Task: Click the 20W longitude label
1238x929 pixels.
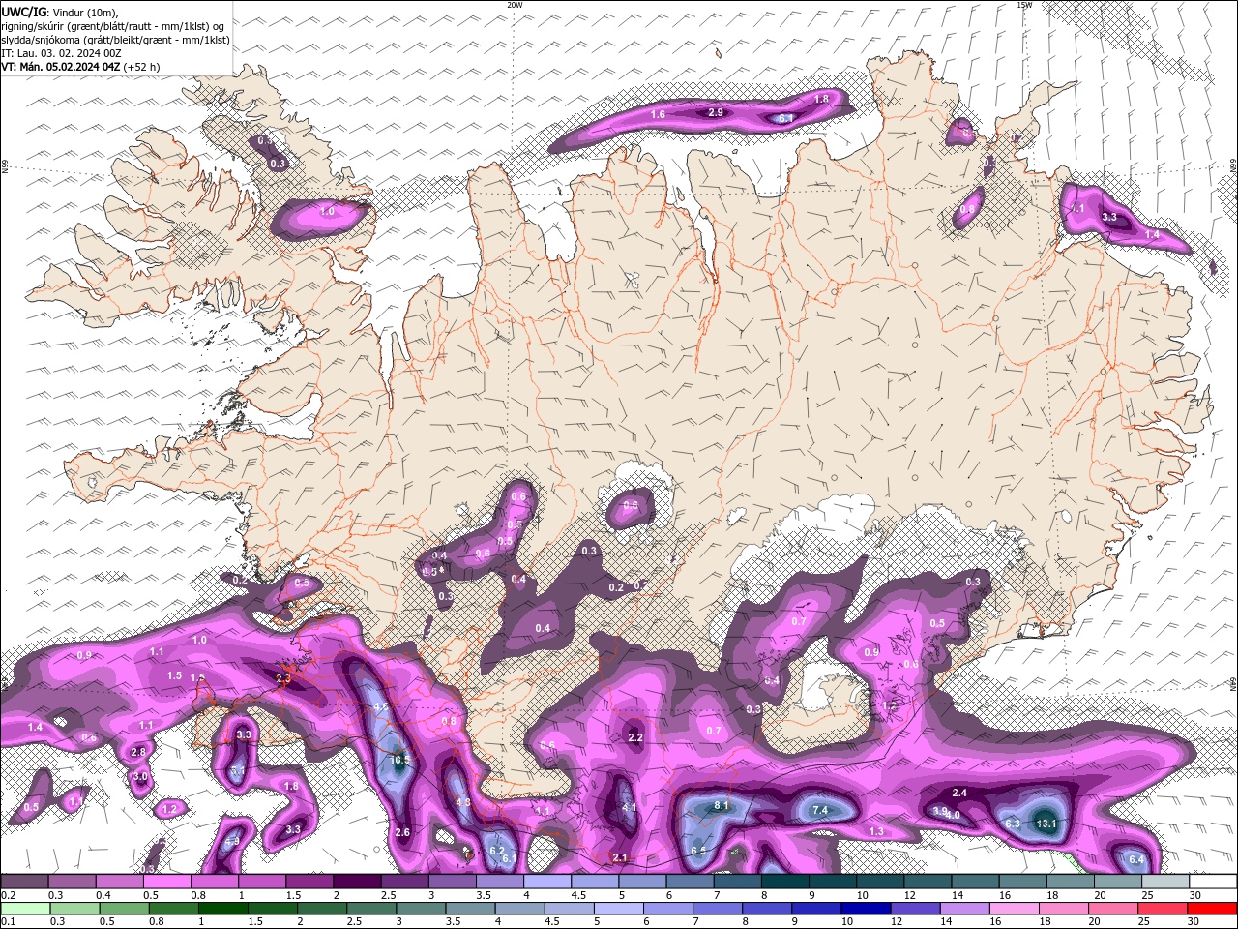Action: click(515, 5)
